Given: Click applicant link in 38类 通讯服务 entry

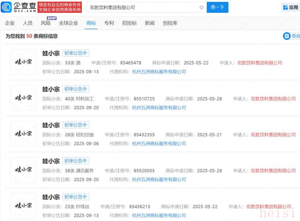Looking at the screenshot, I should 273,171.
